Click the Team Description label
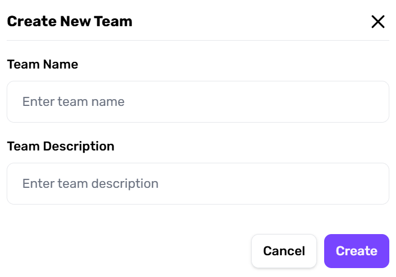Viewport: 396px width, 277px height. click(60, 146)
